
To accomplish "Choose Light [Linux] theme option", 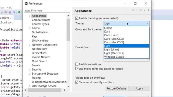I will pyautogui.click(x=127, y=50).
